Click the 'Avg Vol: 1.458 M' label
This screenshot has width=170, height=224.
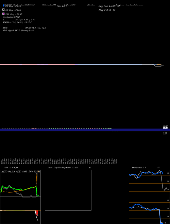109,6
